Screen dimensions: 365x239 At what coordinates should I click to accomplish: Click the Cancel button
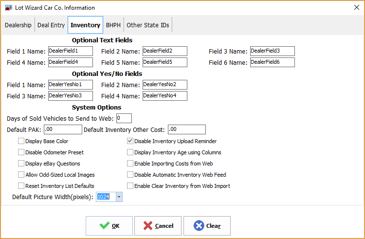coord(158,226)
